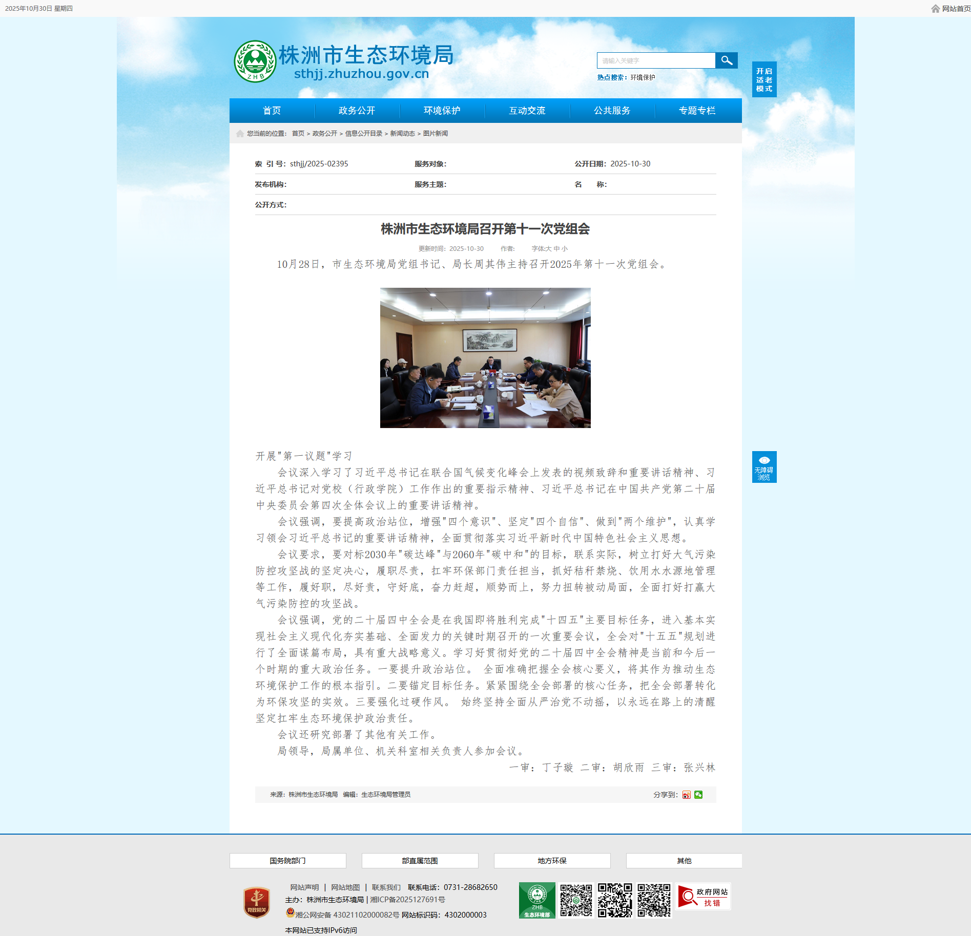Expand the 国务院部门 links list
The image size is (971, 936).
point(287,861)
